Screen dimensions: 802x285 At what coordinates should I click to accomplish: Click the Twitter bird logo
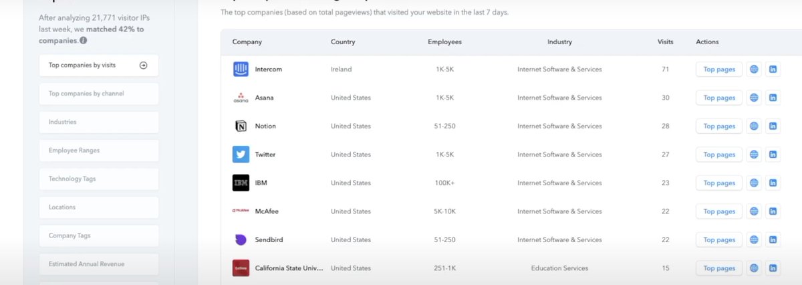[241, 155]
